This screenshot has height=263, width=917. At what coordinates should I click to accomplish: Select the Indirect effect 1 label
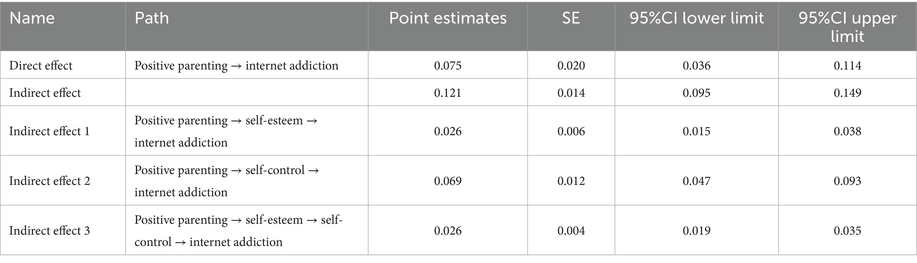click(49, 131)
